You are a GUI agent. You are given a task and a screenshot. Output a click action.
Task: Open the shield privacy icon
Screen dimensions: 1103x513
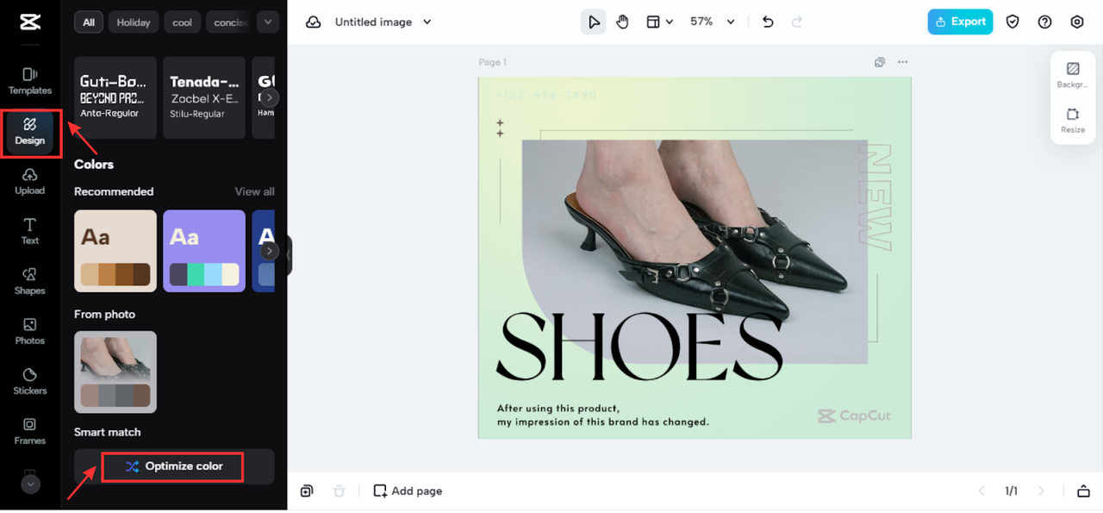[x=1013, y=22]
